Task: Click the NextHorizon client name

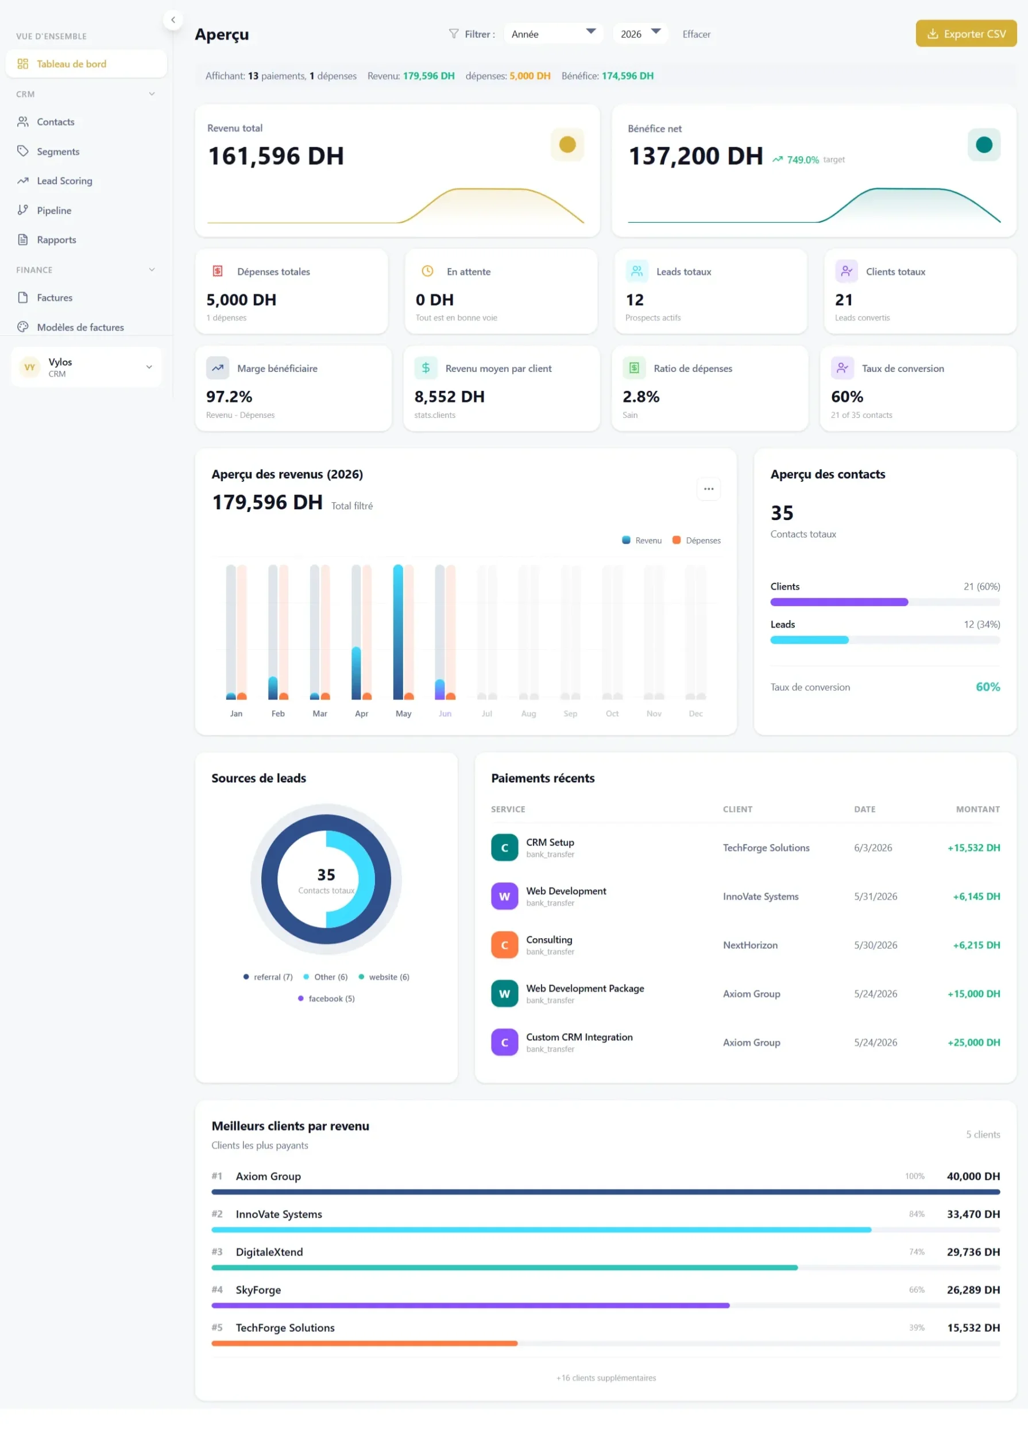Action: 750,946
